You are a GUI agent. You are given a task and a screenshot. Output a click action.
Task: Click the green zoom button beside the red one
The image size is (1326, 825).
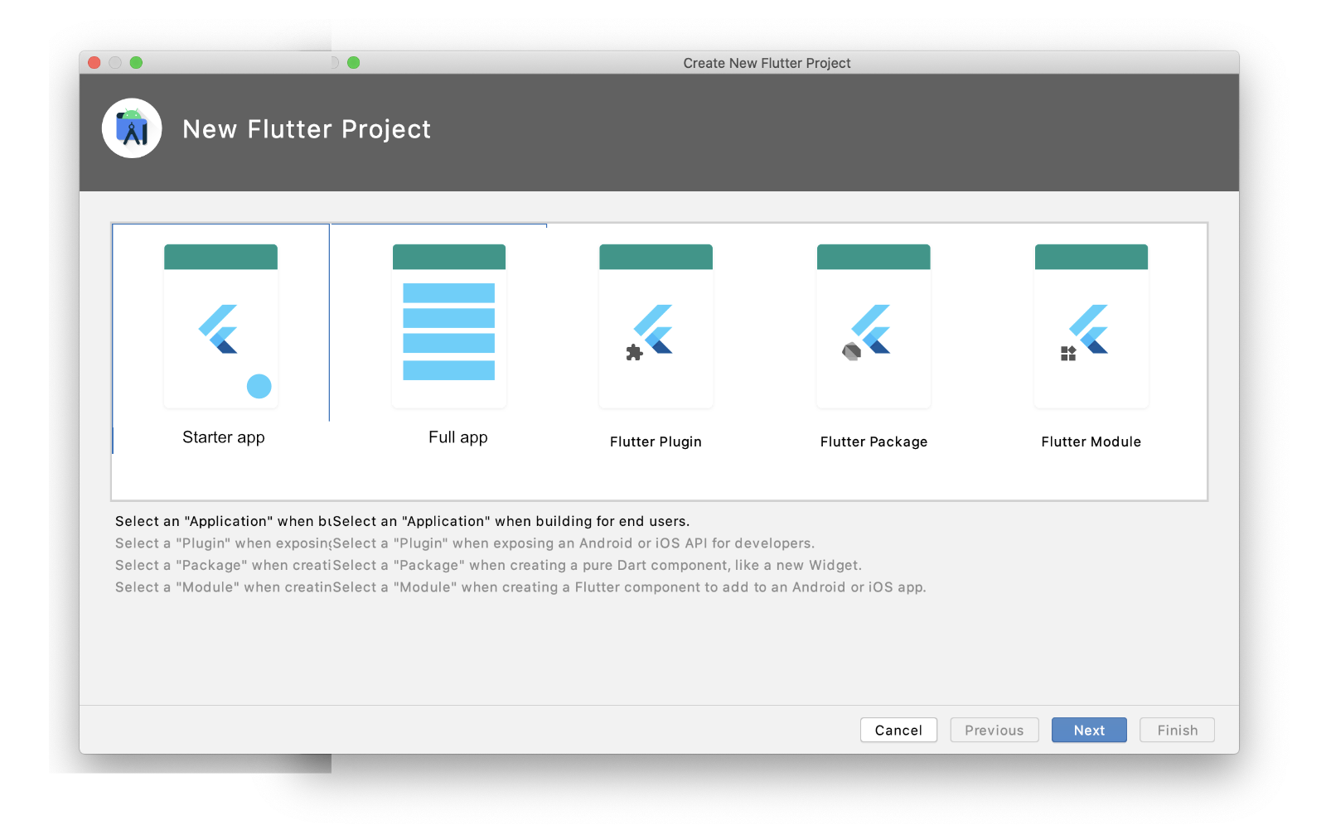(x=137, y=62)
